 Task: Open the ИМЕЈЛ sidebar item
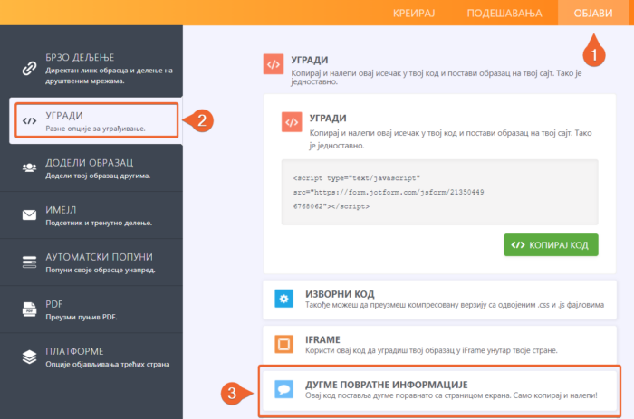(x=91, y=215)
